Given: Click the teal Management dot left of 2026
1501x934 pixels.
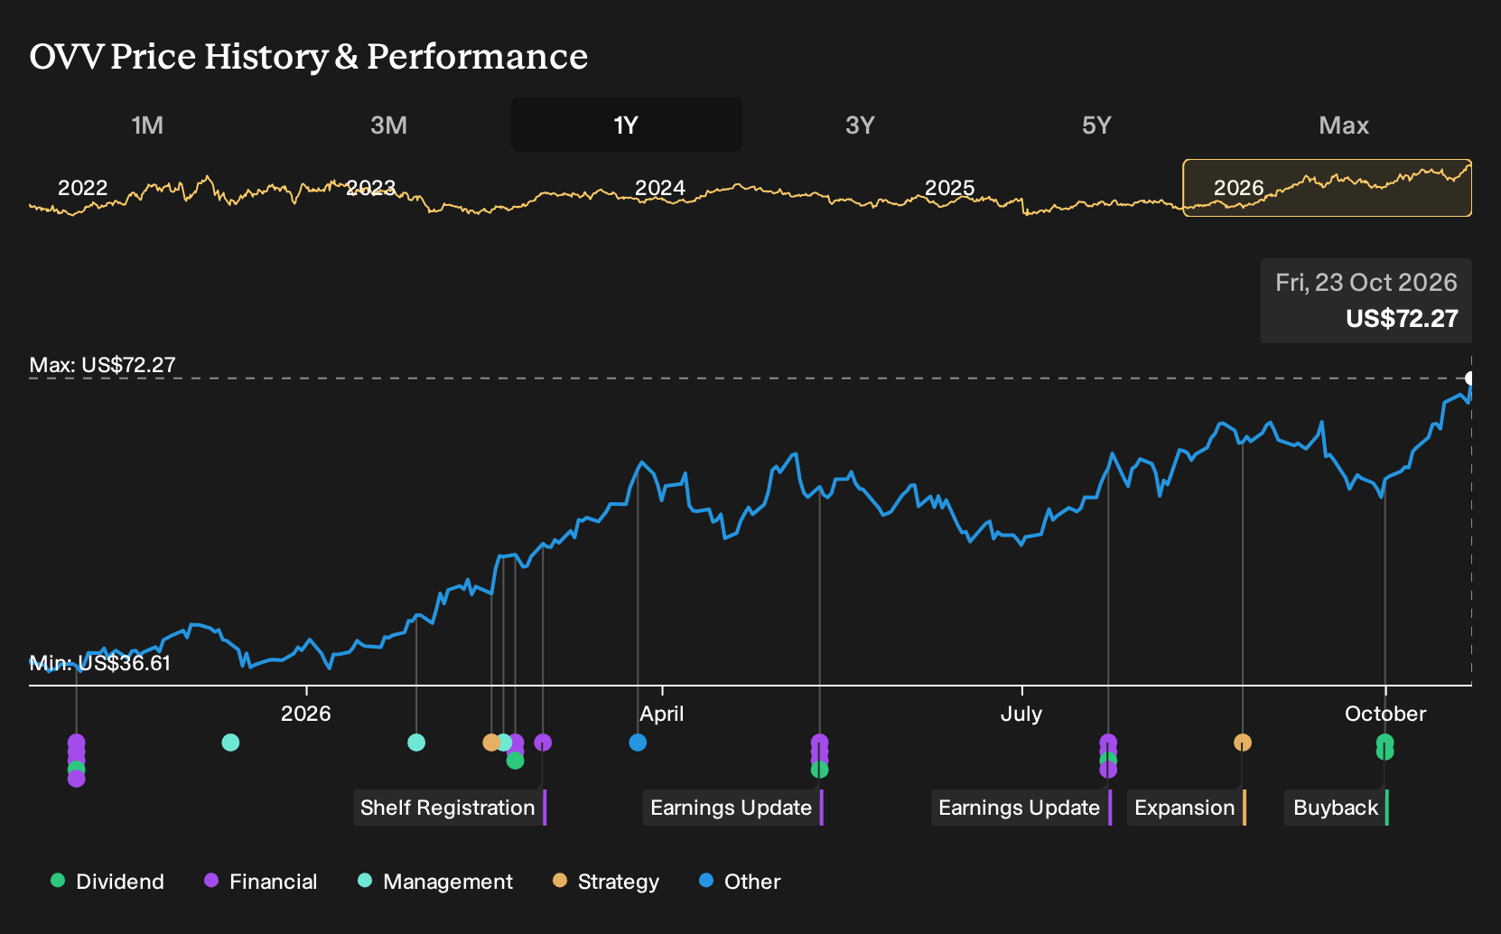Looking at the screenshot, I should [x=230, y=743].
